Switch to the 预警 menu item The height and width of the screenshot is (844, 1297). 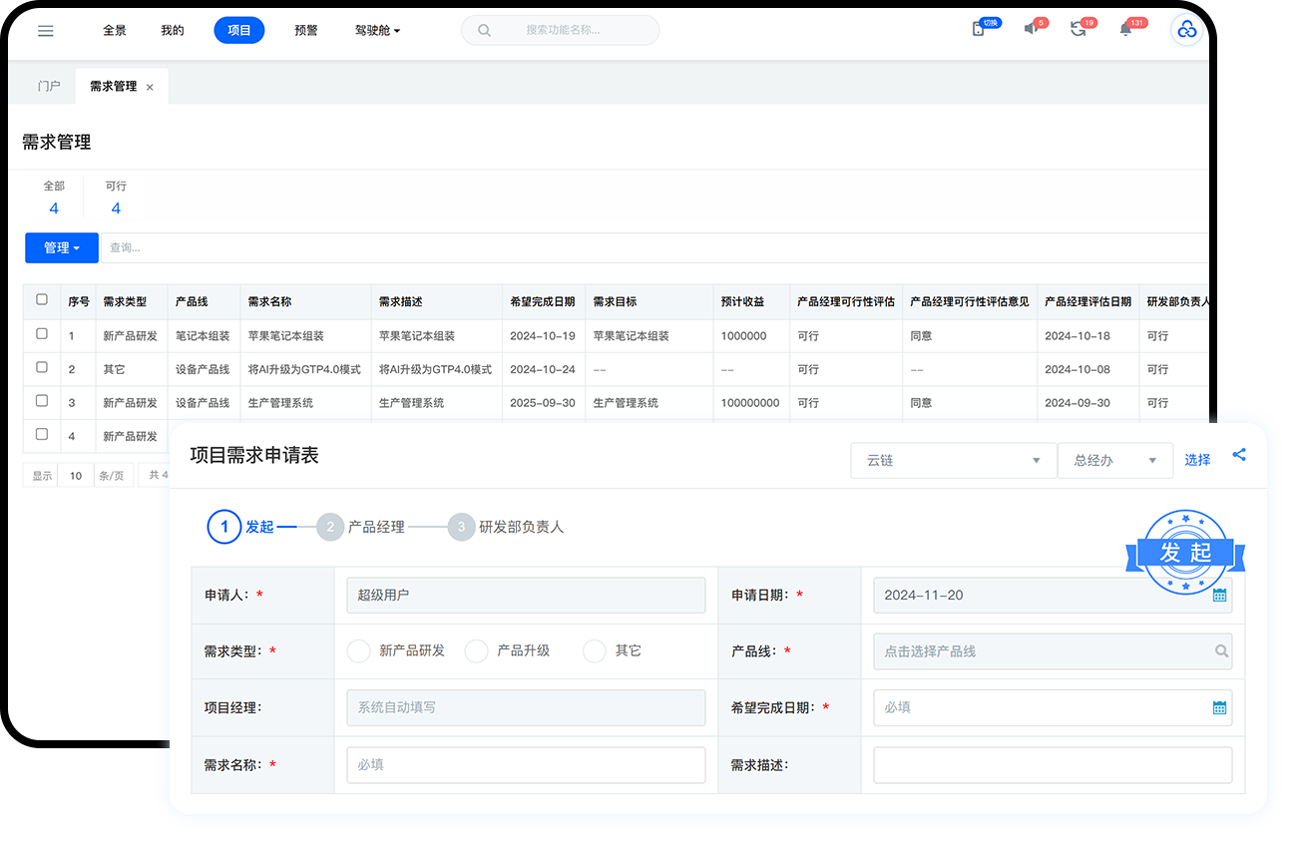tap(306, 31)
